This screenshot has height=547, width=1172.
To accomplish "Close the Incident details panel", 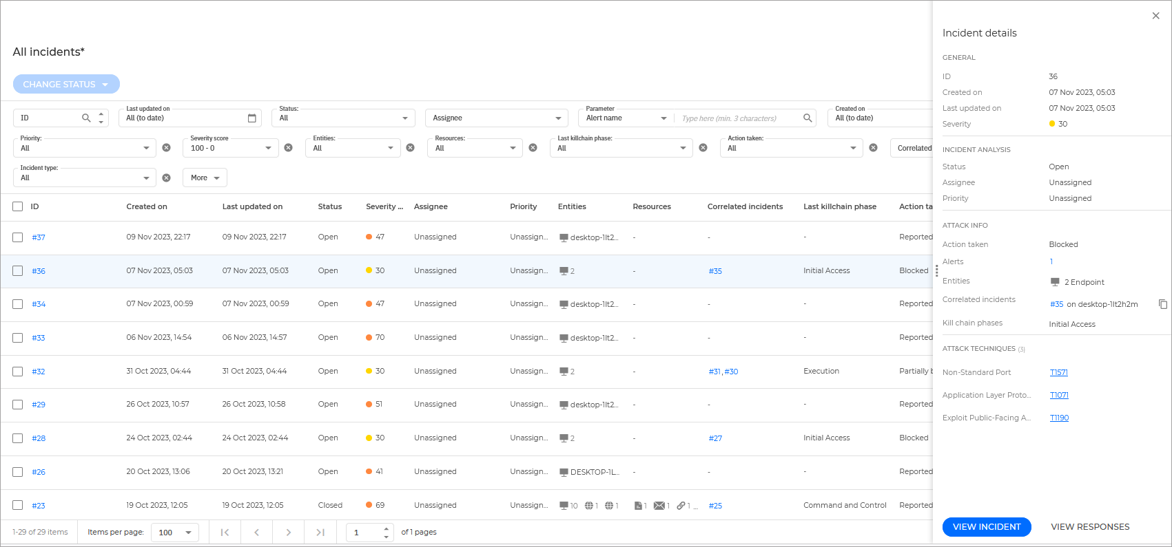I will tap(1155, 16).
